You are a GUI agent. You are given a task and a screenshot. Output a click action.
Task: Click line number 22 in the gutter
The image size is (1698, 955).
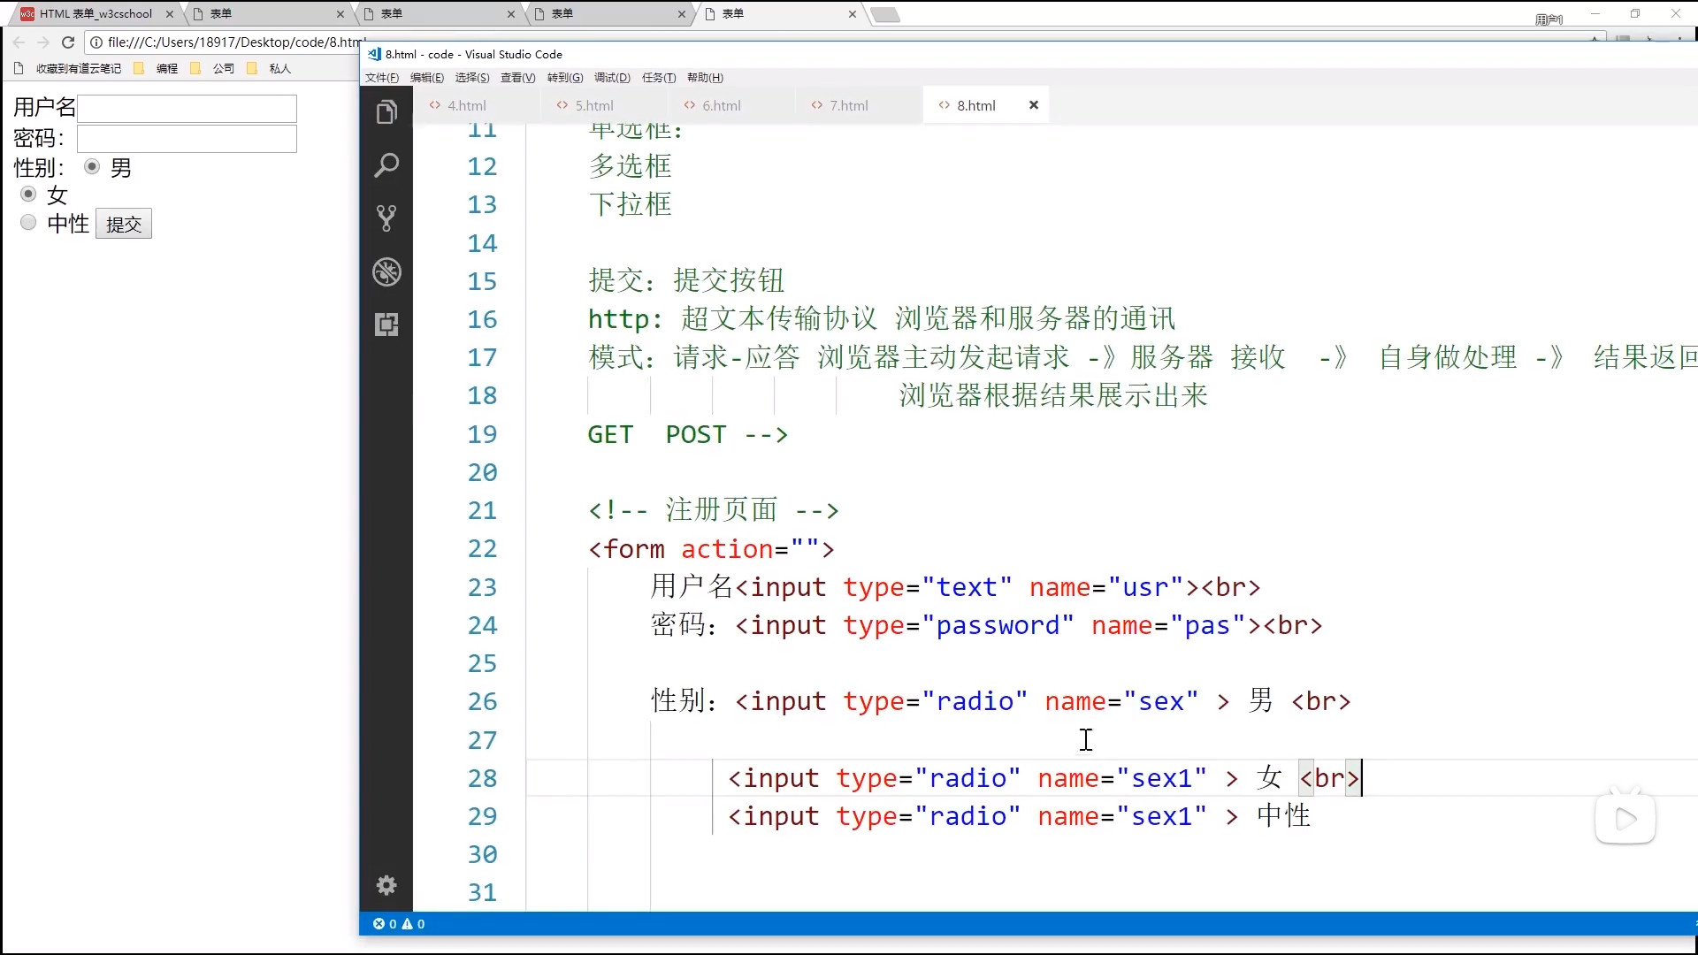482,549
